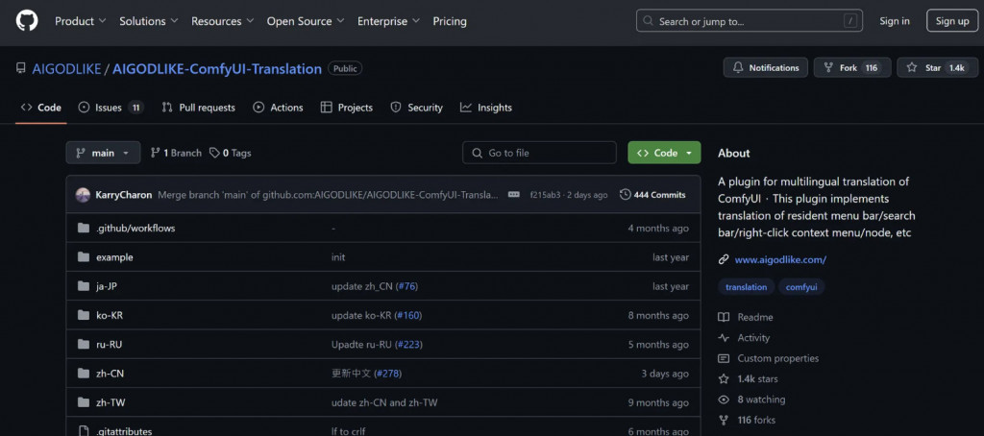Expand the Solutions menu

(149, 21)
